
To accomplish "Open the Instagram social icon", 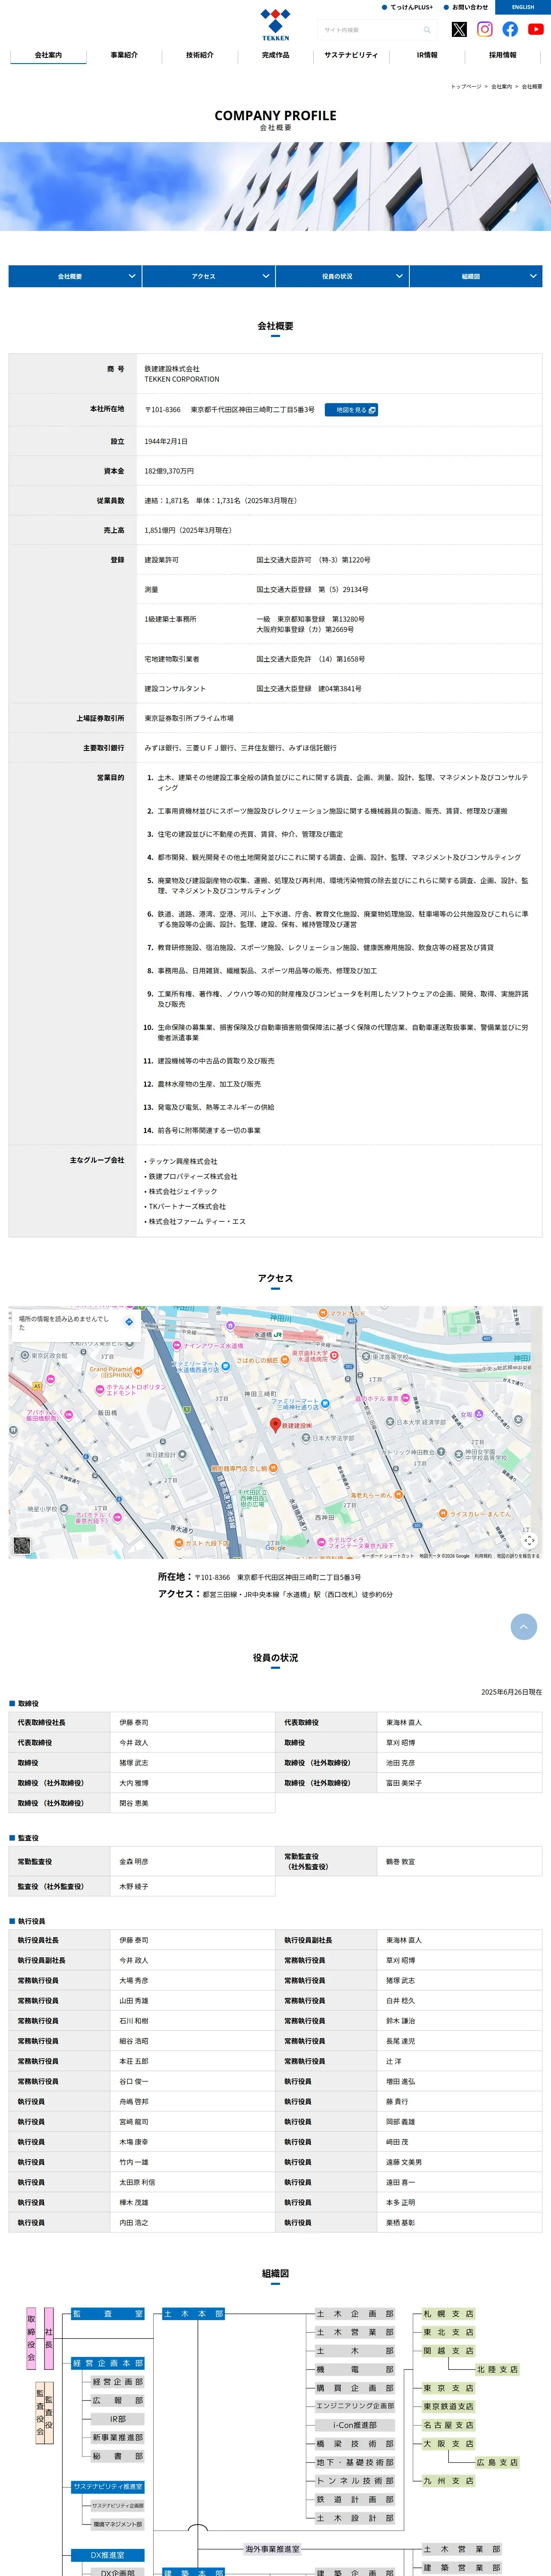I will point(485,30).
